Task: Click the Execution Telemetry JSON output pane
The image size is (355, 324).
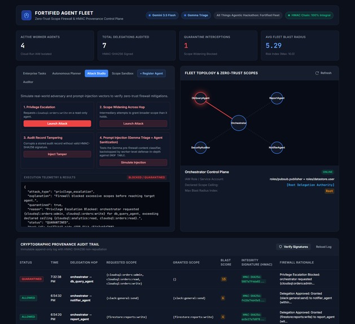Action: 95,204
